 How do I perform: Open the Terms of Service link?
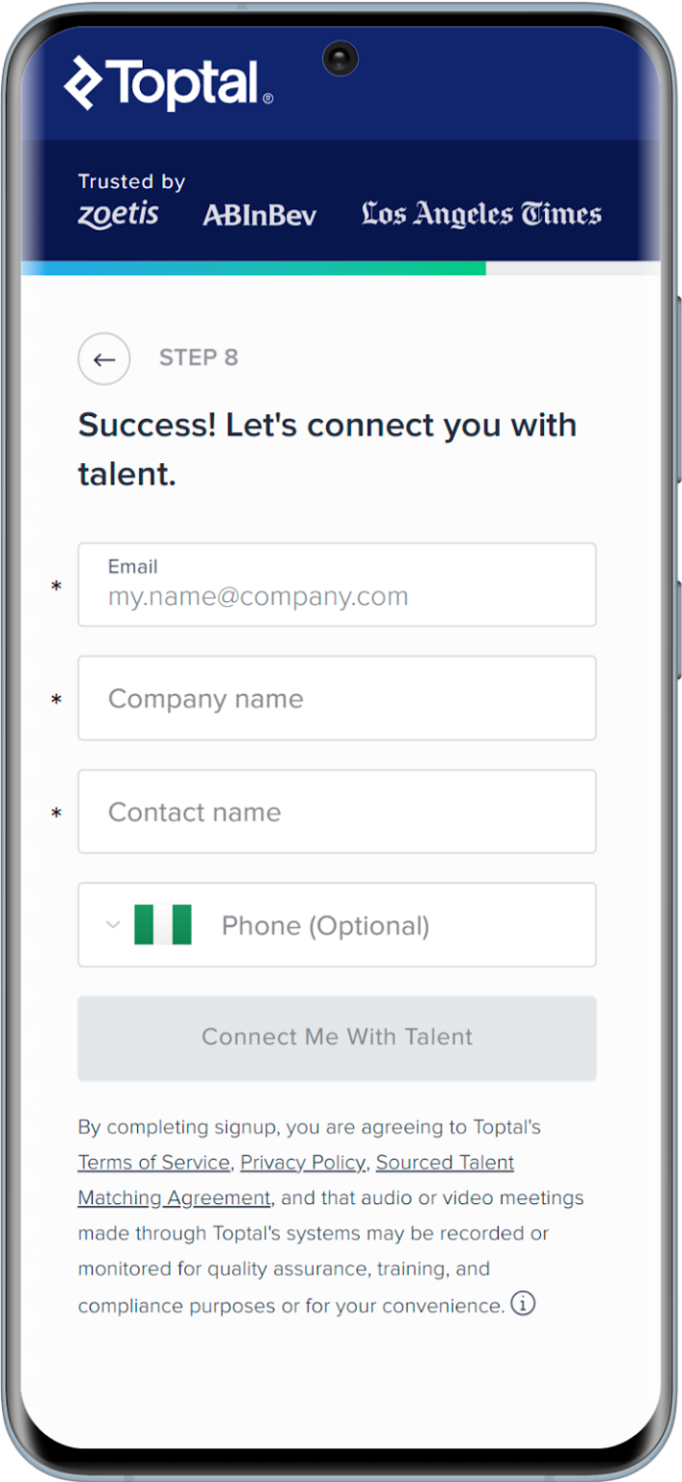click(x=153, y=1162)
